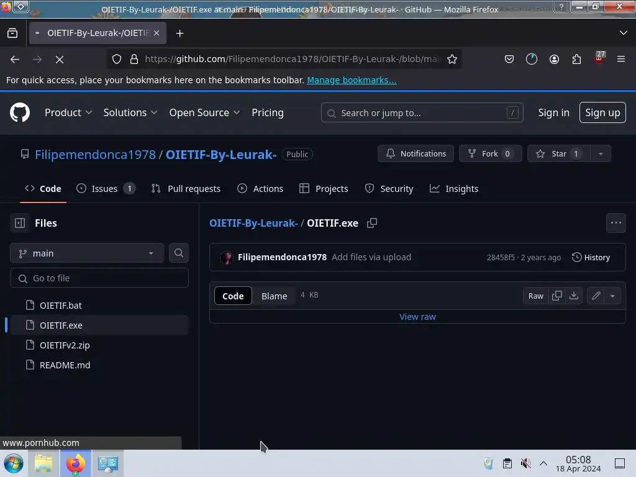Select the Code repository tab
This screenshot has width=636, height=477.
tap(43, 189)
